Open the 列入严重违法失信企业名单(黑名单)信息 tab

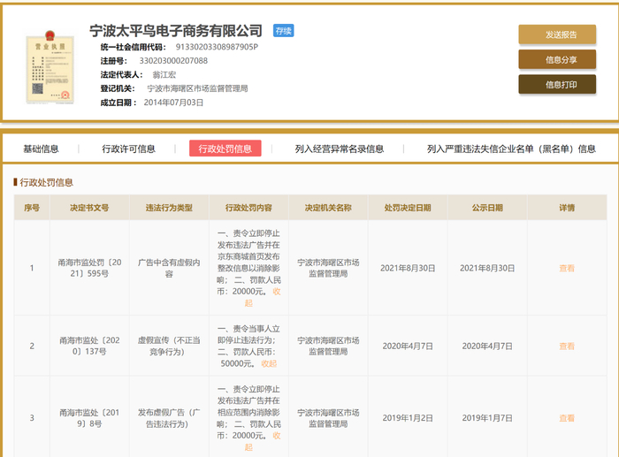click(511, 149)
